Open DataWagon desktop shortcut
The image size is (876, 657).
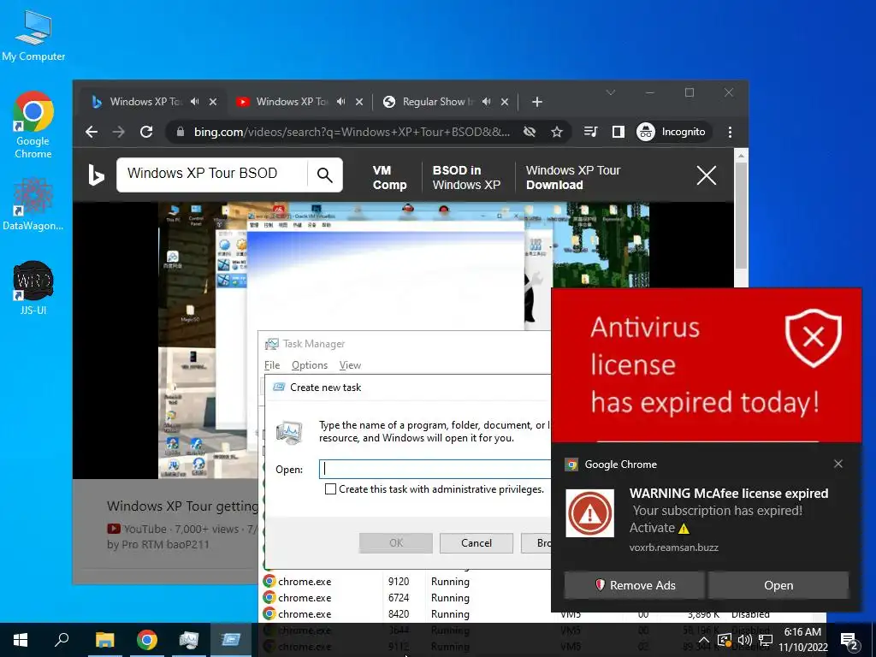pos(33,204)
